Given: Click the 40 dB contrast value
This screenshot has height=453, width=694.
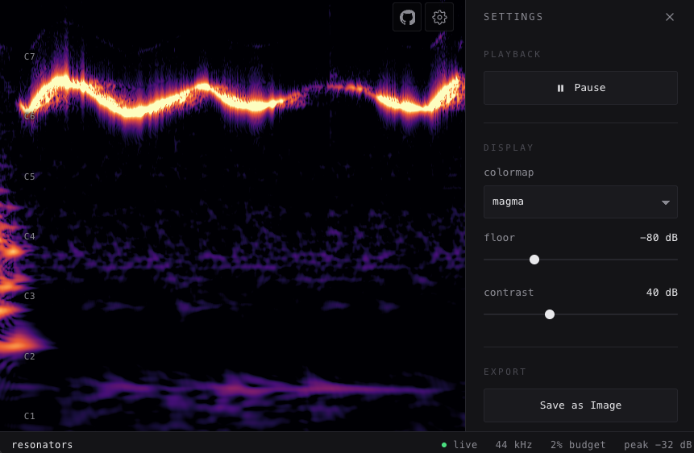Looking at the screenshot, I should click(661, 293).
